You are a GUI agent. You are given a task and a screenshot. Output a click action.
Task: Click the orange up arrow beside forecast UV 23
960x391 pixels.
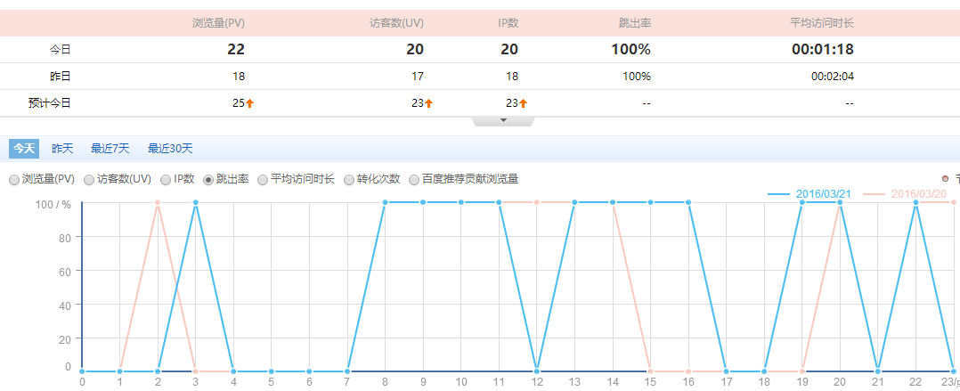428,103
